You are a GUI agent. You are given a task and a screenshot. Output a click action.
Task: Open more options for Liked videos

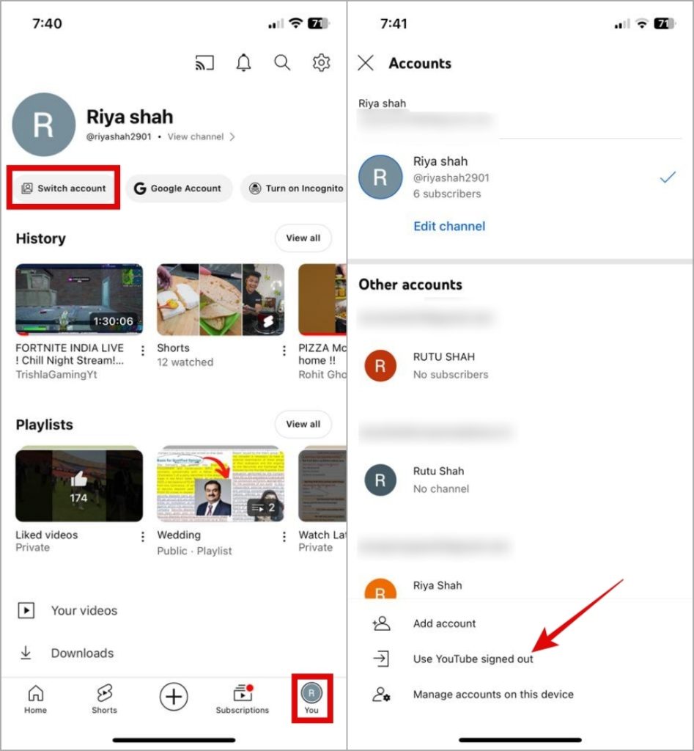click(x=143, y=537)
